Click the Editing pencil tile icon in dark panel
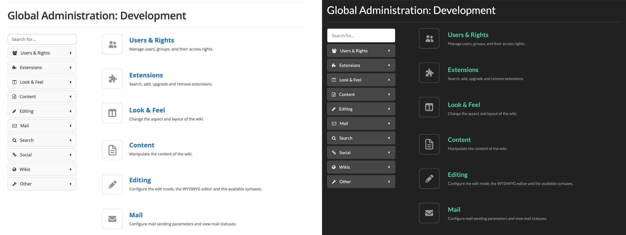This screenshot has width=626, height=235. tap(429, 179)
